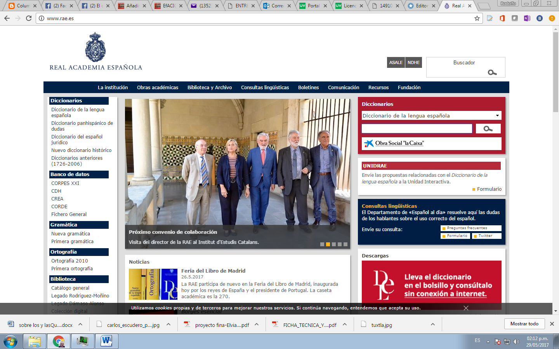
Task: Open the menu for sobre los y lasQu docx download
Action: [80, 325]
